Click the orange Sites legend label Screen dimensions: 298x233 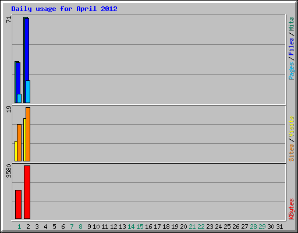tap(291, 153)
